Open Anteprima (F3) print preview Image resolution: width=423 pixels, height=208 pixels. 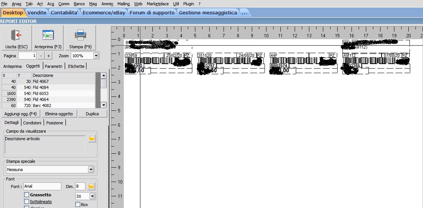[x=48, y=38]
